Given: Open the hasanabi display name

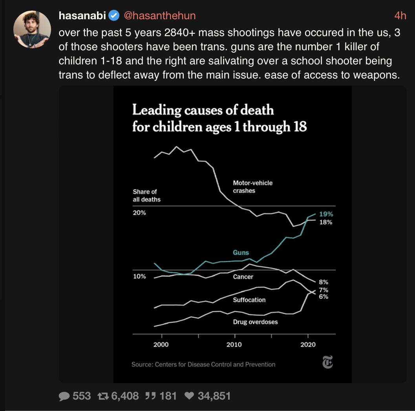Looking at the screenshot, I should tap(82, 16).
